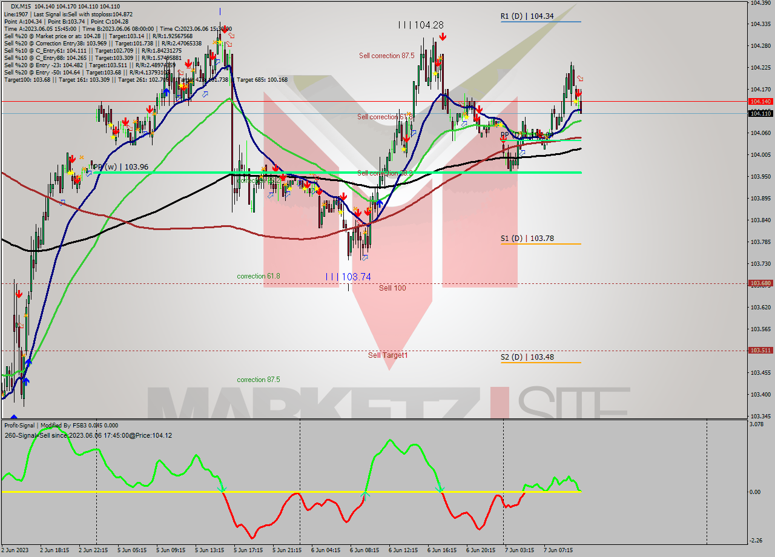Click the 'Sell %10 @ C_Entry61' line
The width and height of the screenshot is (775, 557).
coord(93,50)
